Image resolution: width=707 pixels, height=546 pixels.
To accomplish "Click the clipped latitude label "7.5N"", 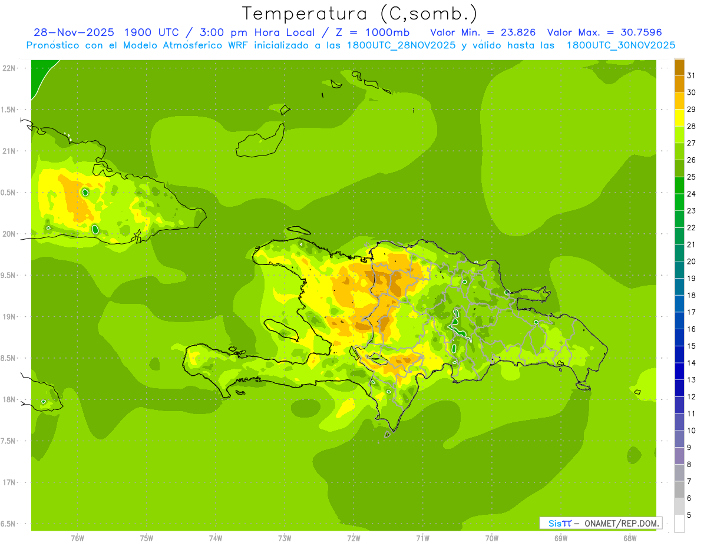I will [x=9, y=441].
